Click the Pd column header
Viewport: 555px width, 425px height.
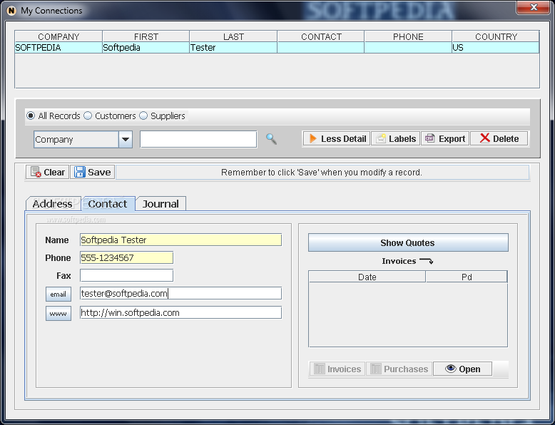point(467,277)
